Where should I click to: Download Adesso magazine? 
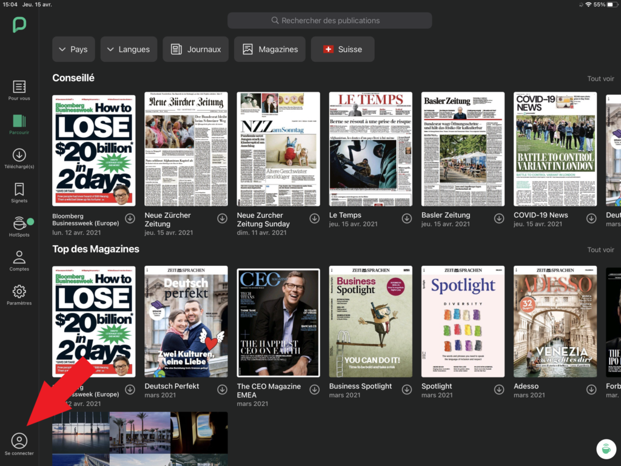[591, 390]
